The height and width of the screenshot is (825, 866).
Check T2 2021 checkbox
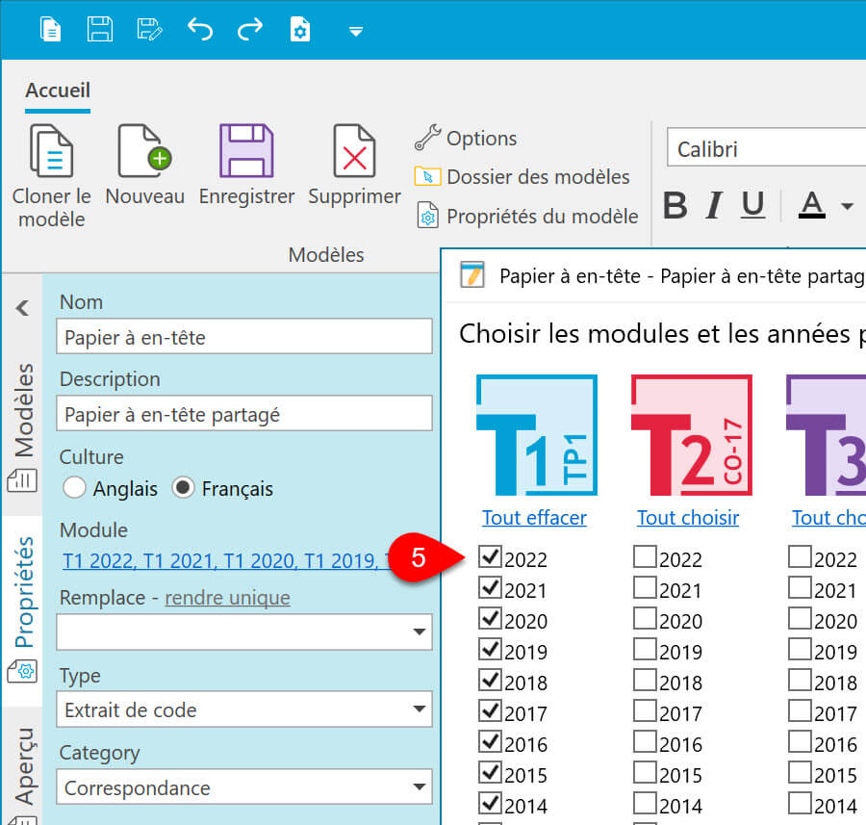coord(645,587)
